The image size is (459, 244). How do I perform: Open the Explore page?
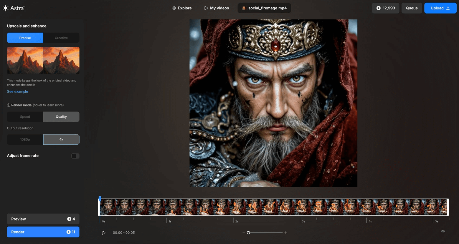[x=182, y=8]
